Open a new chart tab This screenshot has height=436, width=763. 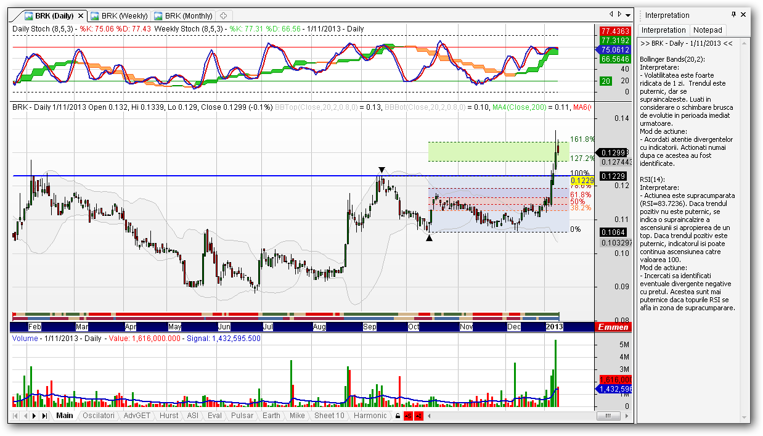coord(223,15)
